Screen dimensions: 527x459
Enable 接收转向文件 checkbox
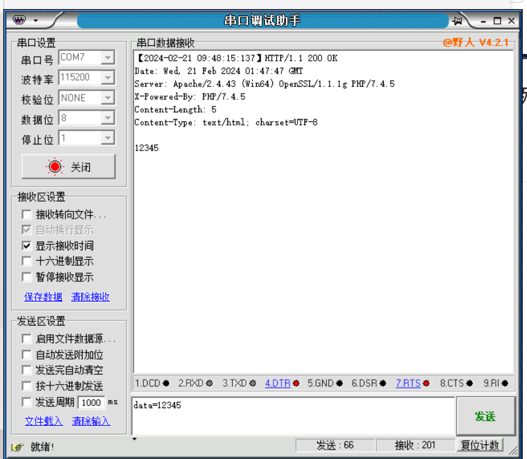[x=26, y=214]
